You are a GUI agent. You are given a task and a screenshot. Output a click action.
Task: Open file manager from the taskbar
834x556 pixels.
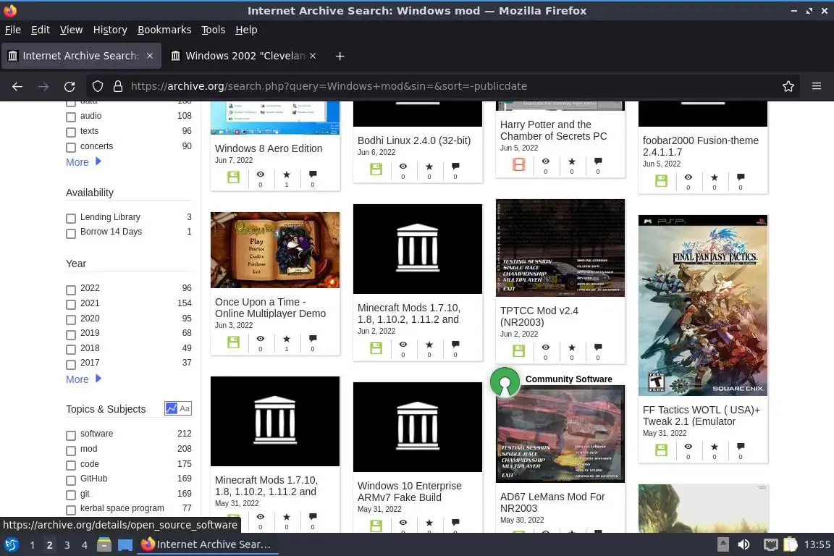tap(104, 544)
